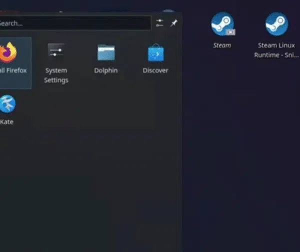300x252 pixels.
Task: Click the Discover text label
Action: [155, 70]
